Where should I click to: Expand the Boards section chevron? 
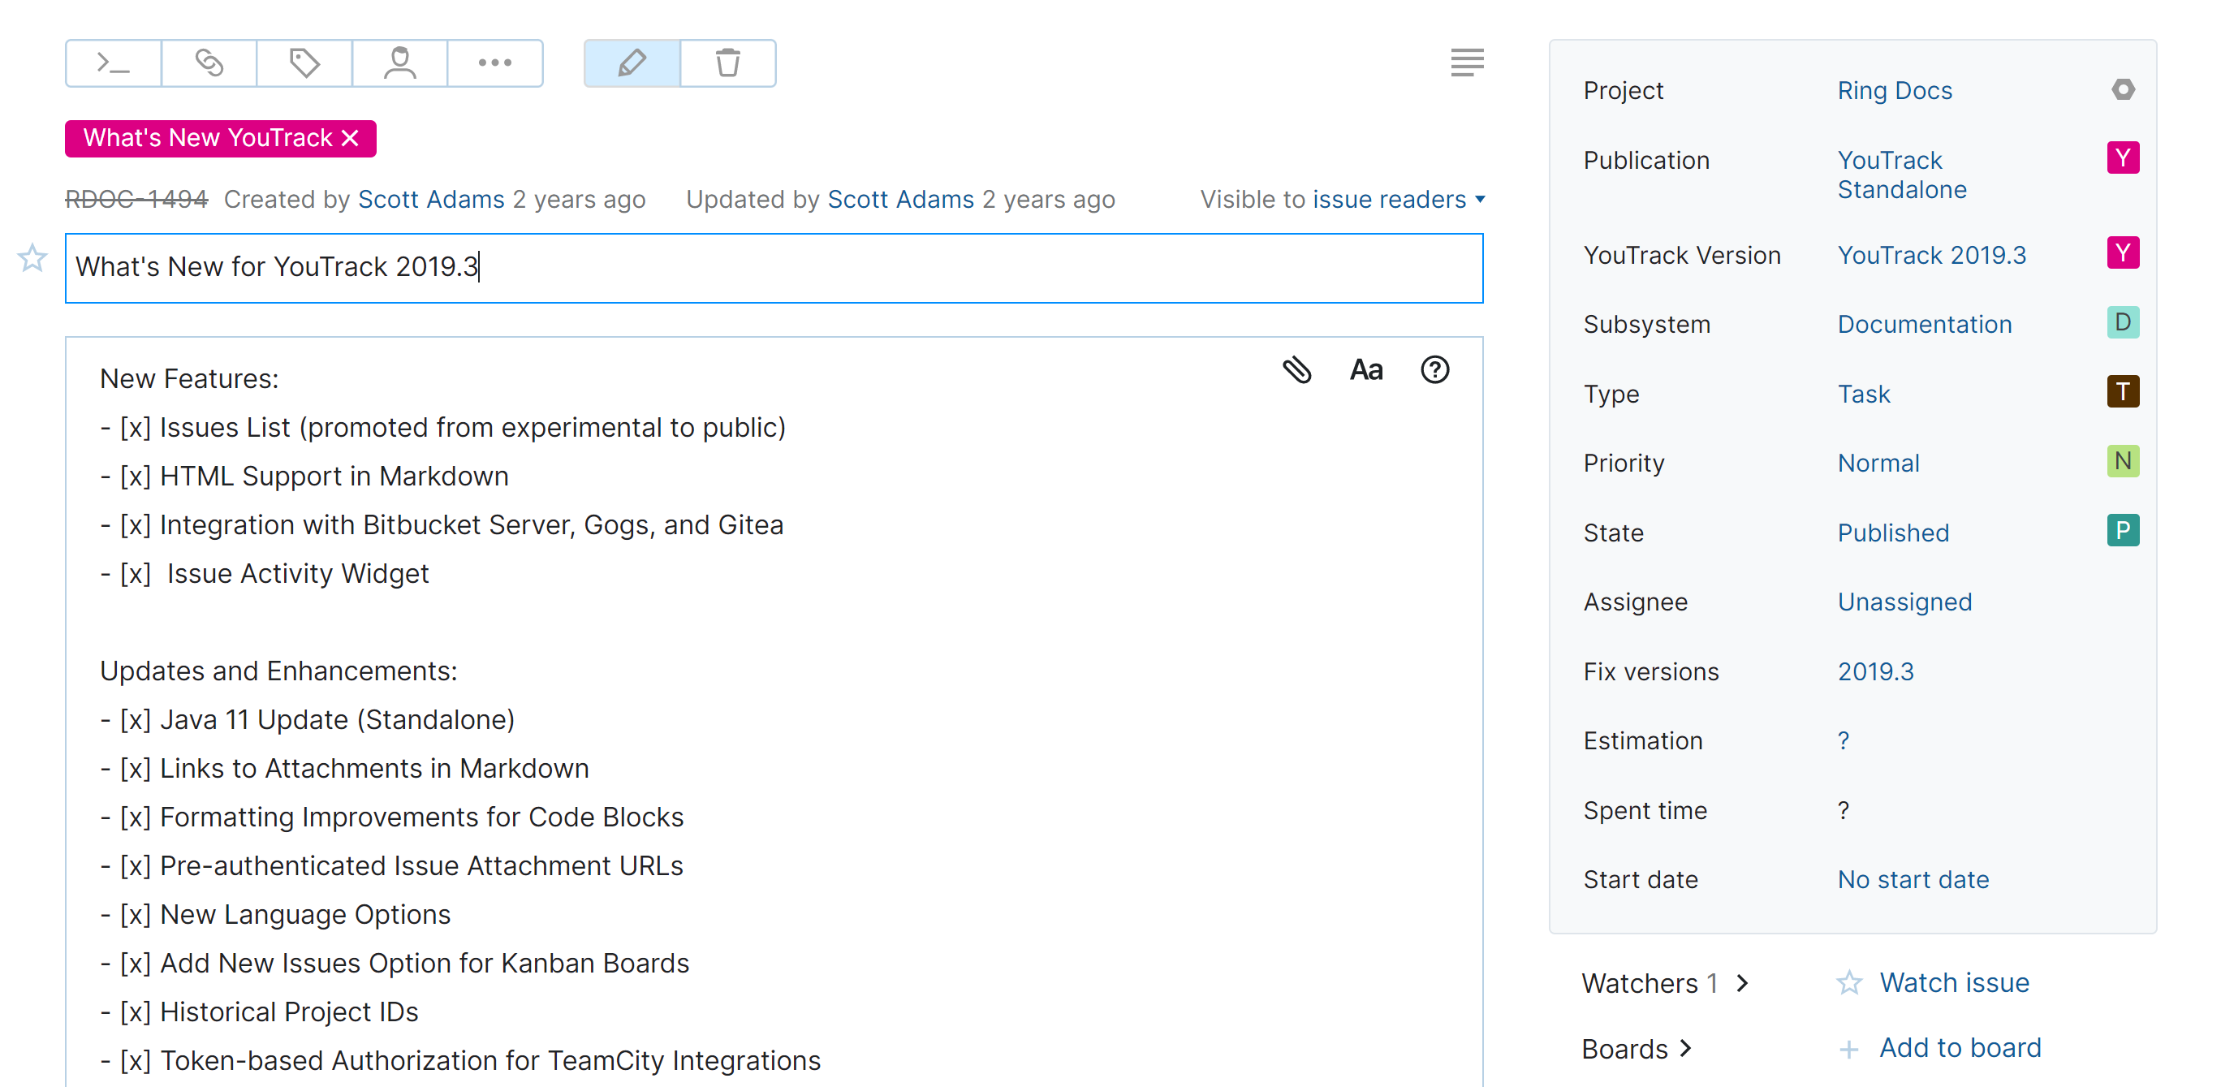(x=1685, y=1048)
